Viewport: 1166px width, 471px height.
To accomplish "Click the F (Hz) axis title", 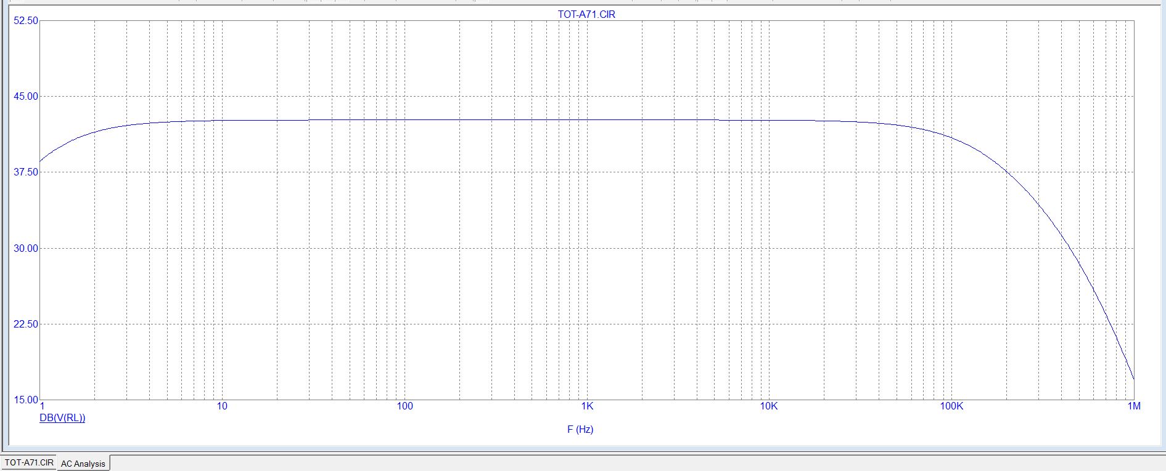I will [x=580, y=429].
